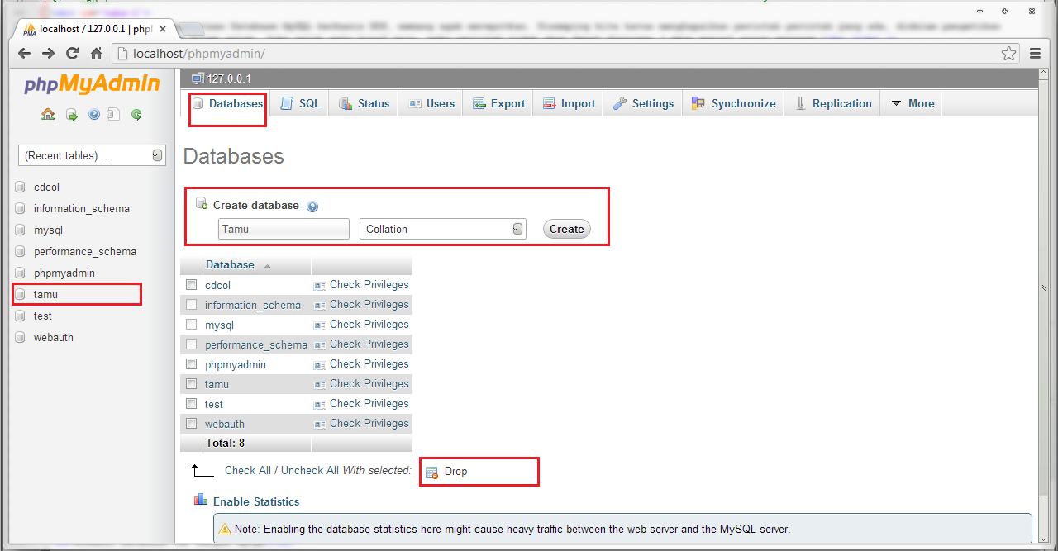The height and width of the screenshot is (551, 1058).
Task: Click the mysql database icon in sidebar
Action: pos(21,230)
